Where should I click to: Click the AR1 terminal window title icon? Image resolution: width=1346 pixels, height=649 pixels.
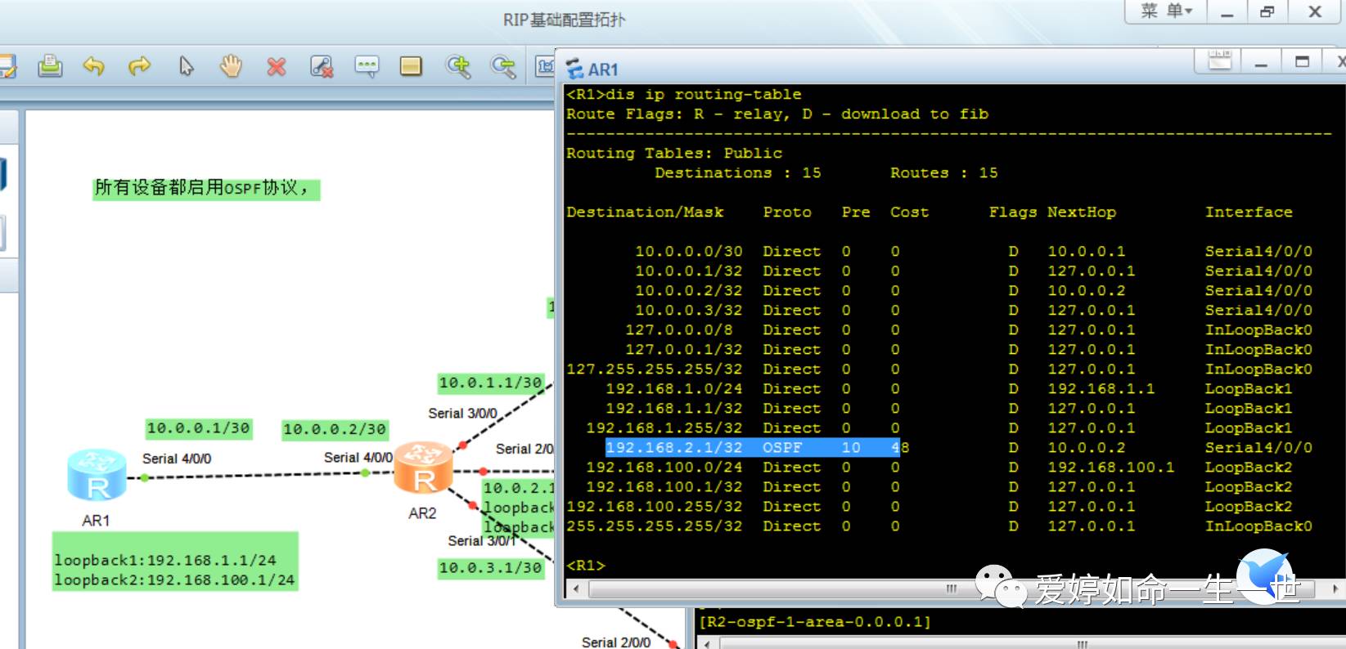pyautogui.click(x=575, y=69)
